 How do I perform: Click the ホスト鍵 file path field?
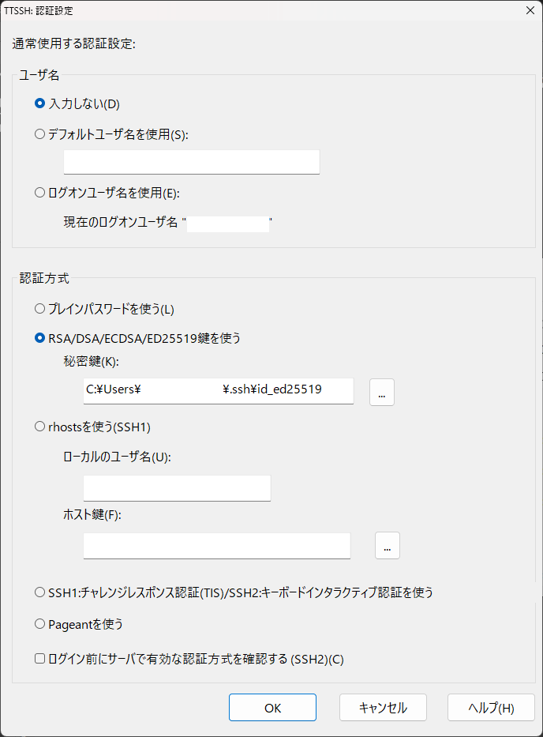216,546
